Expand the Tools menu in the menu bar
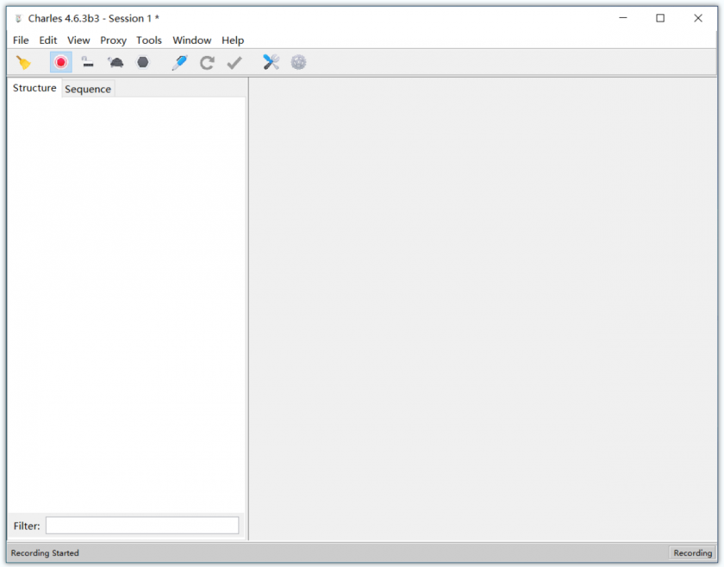 tap(149, 40)
